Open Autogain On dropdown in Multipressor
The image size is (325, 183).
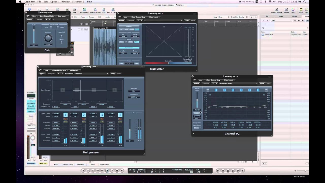[x=134, y=91]
